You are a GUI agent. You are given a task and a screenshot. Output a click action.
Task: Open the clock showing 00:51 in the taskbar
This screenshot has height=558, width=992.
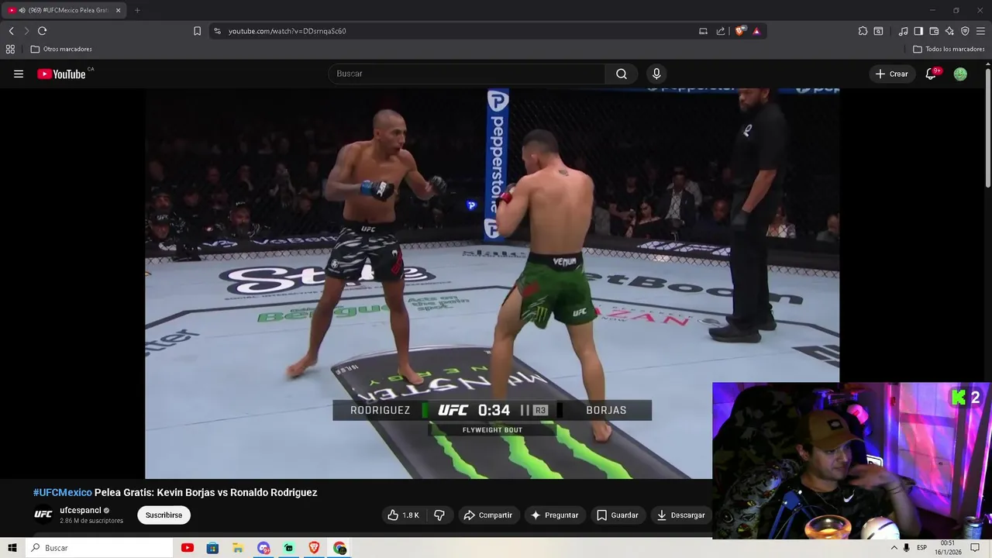(947, 548)
